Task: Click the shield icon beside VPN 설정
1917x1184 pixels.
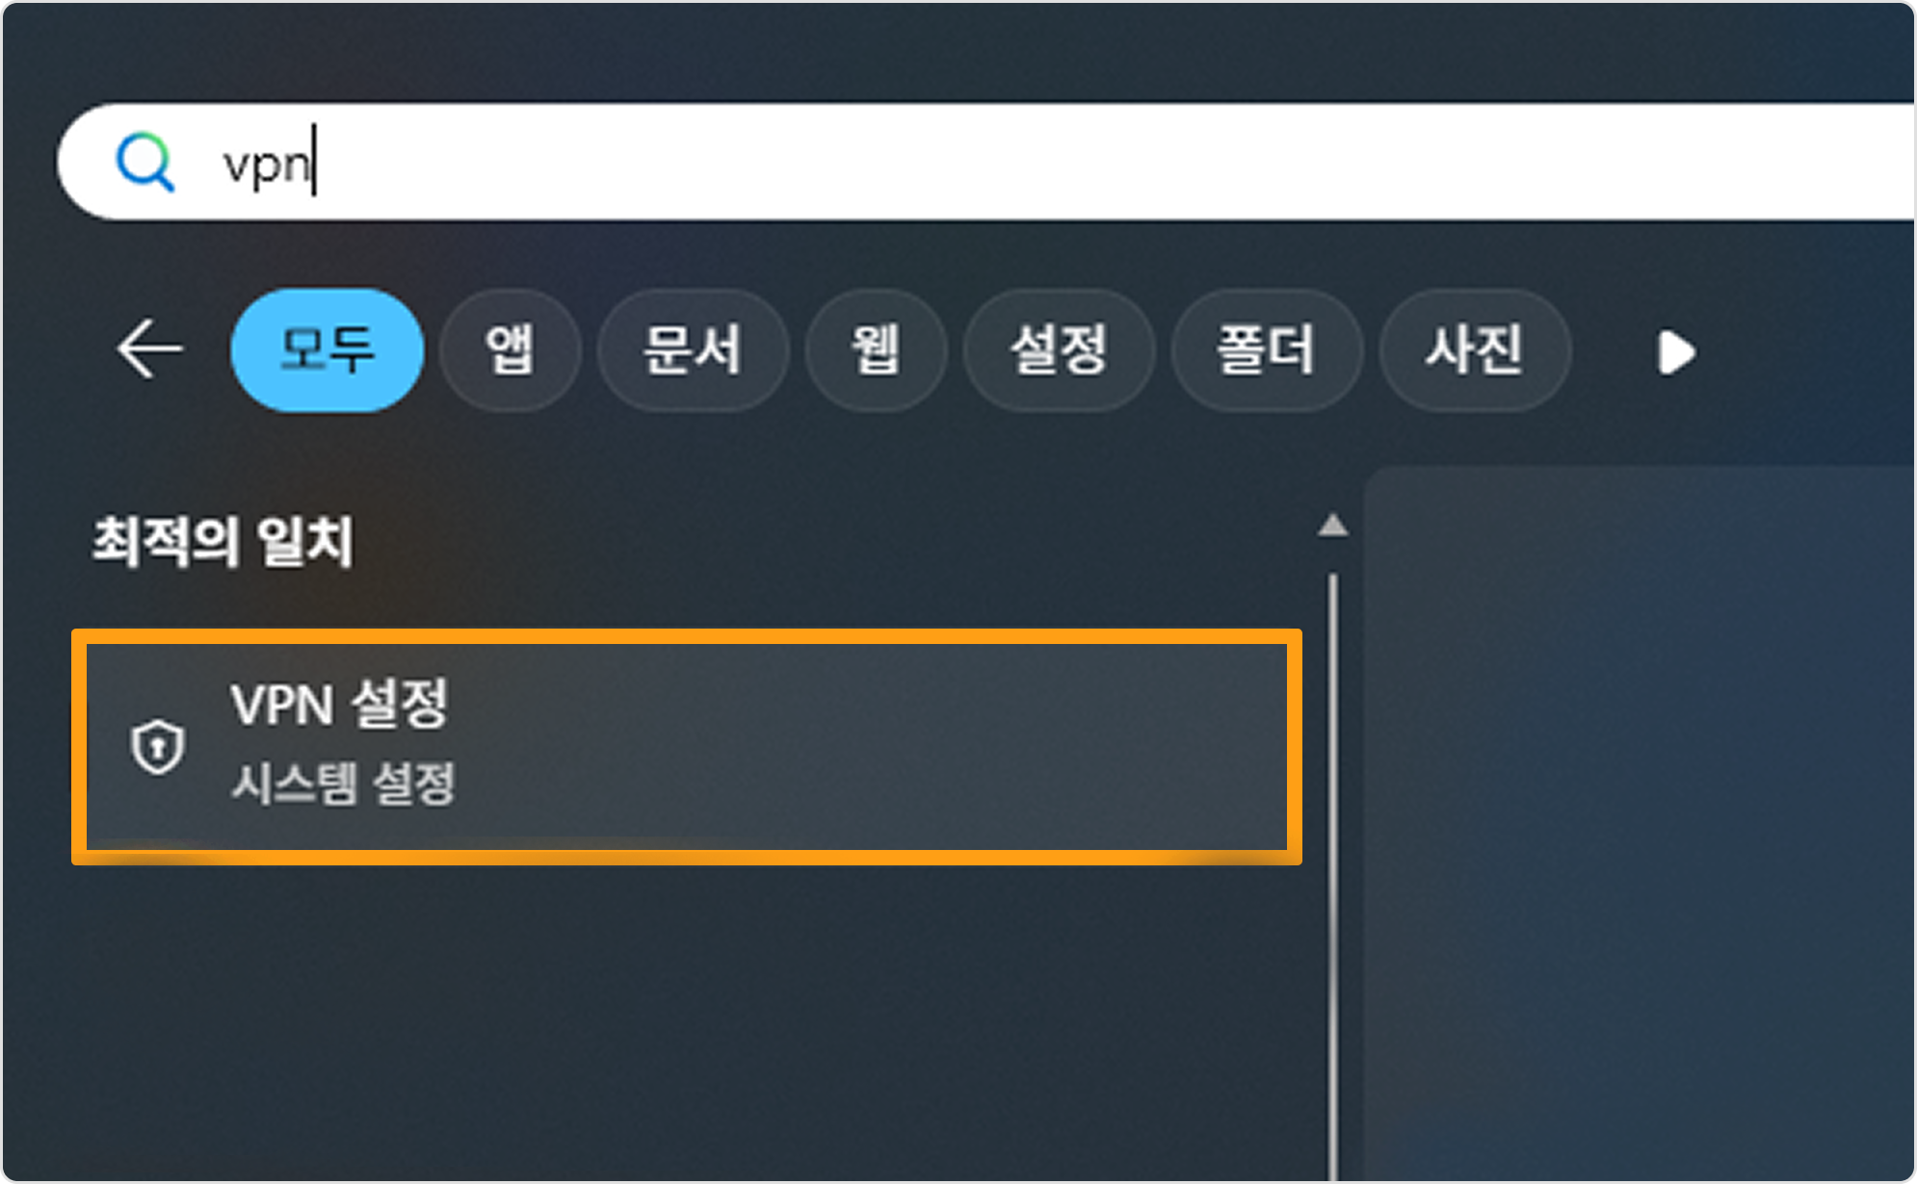Action: 158,746
